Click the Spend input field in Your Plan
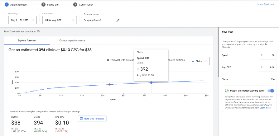Image resolution: width=279 pixels, height=136 pixels. pyautogui.click(x=267, y=55)
